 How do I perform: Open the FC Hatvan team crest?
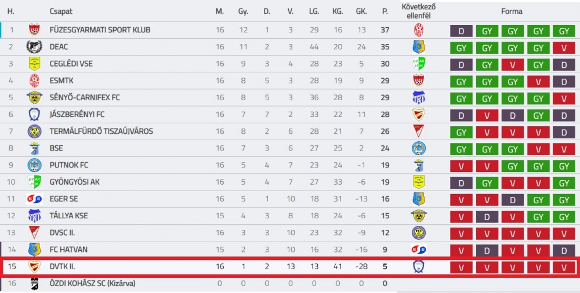coord(34,250)
